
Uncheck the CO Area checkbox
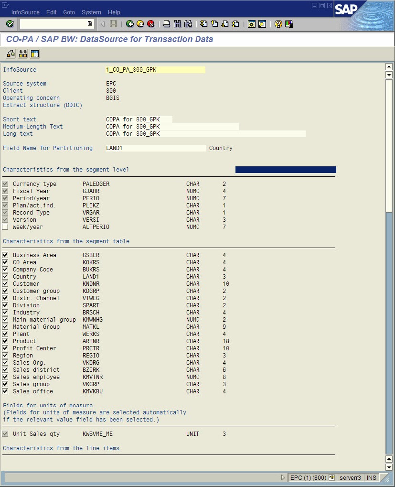(5, 262)
